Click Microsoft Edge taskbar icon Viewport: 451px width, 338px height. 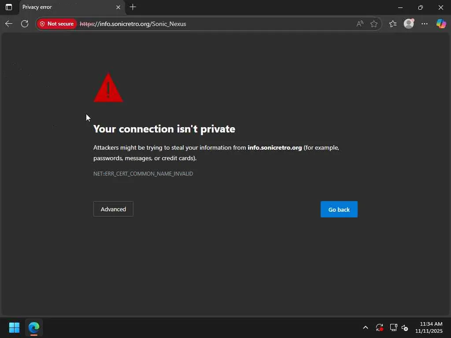point(34,327)
